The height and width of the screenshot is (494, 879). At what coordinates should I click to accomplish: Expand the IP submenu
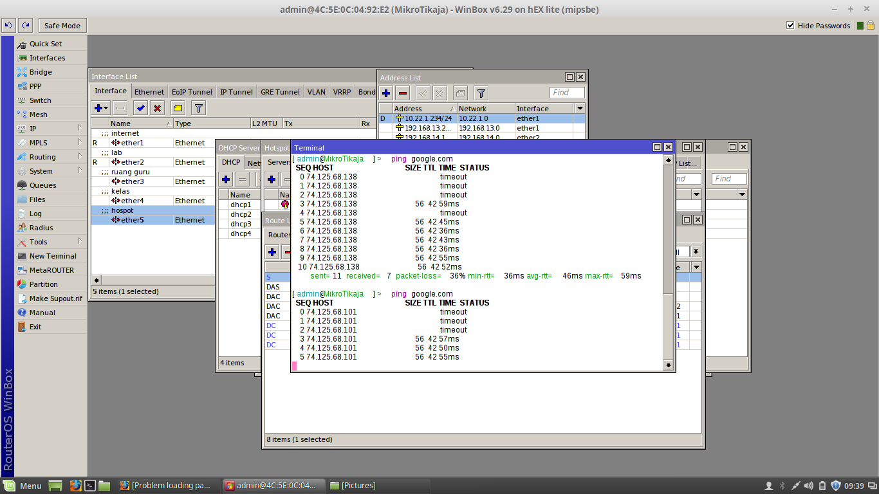[50, 129]
